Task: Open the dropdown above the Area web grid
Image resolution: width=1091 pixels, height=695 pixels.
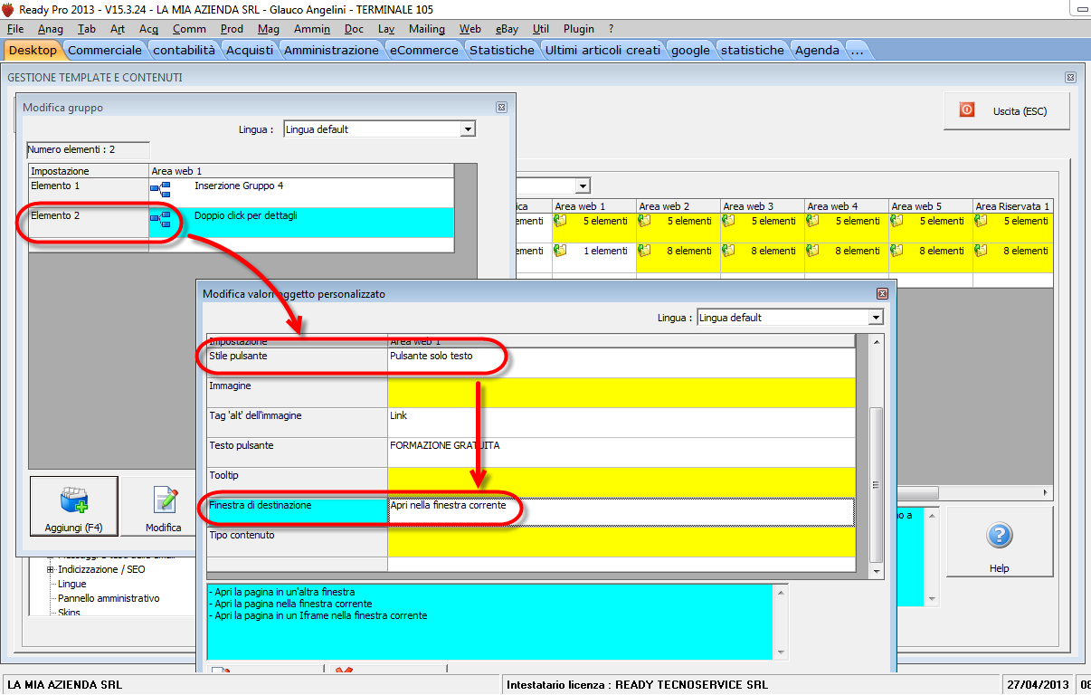Action: [584, 185]
